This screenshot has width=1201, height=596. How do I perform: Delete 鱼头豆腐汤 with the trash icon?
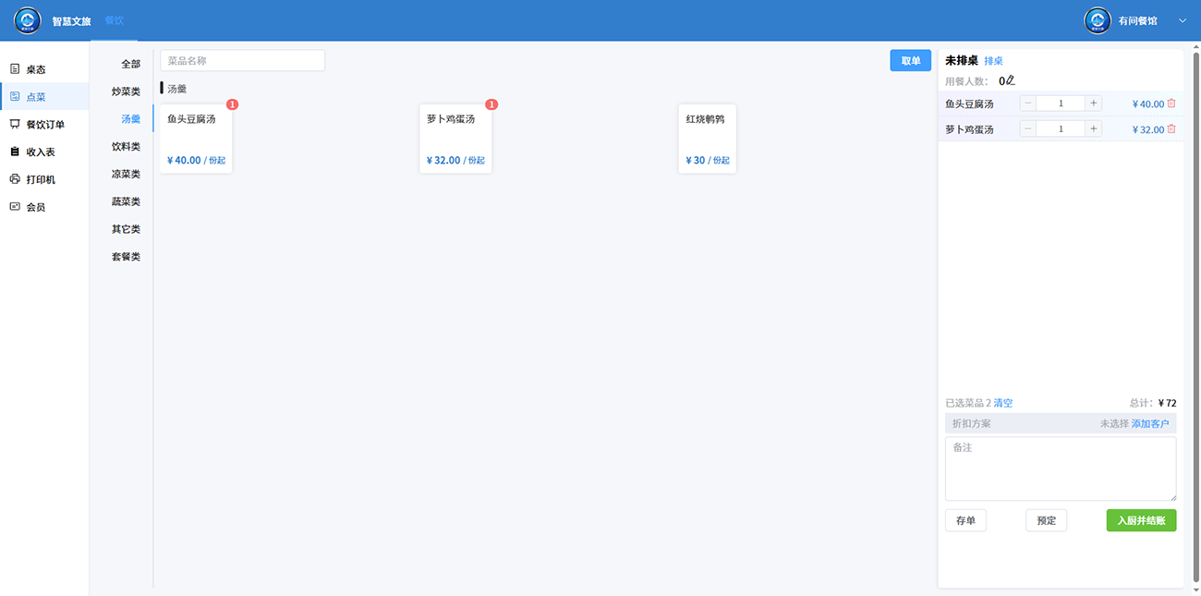coord(1171,103)
